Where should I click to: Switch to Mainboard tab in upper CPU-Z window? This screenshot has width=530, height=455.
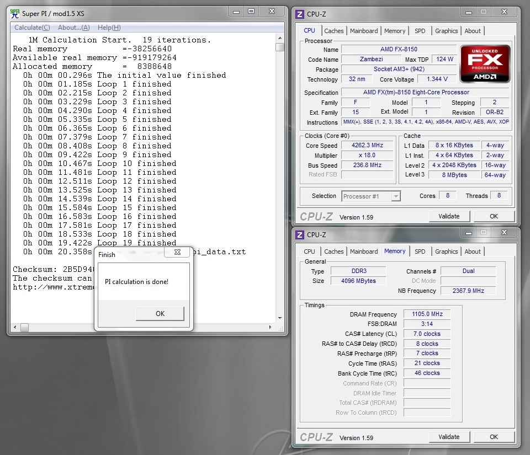(364, 31)
